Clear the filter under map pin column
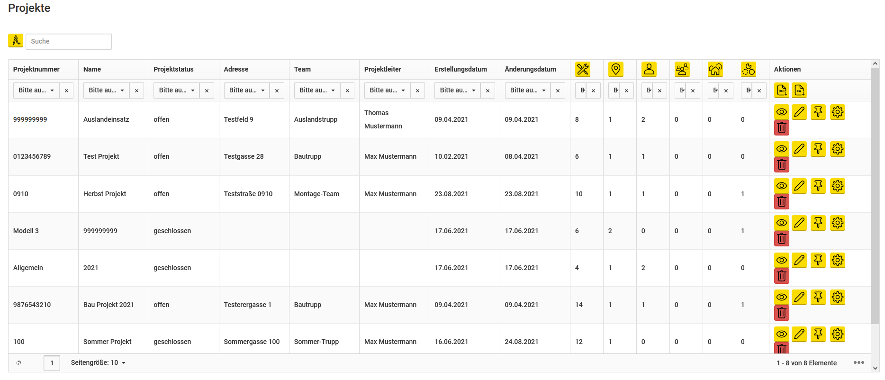885x380 pixels. click(626, 90)
